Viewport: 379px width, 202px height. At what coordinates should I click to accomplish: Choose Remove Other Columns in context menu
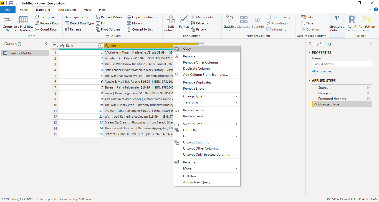click(207, 62)
